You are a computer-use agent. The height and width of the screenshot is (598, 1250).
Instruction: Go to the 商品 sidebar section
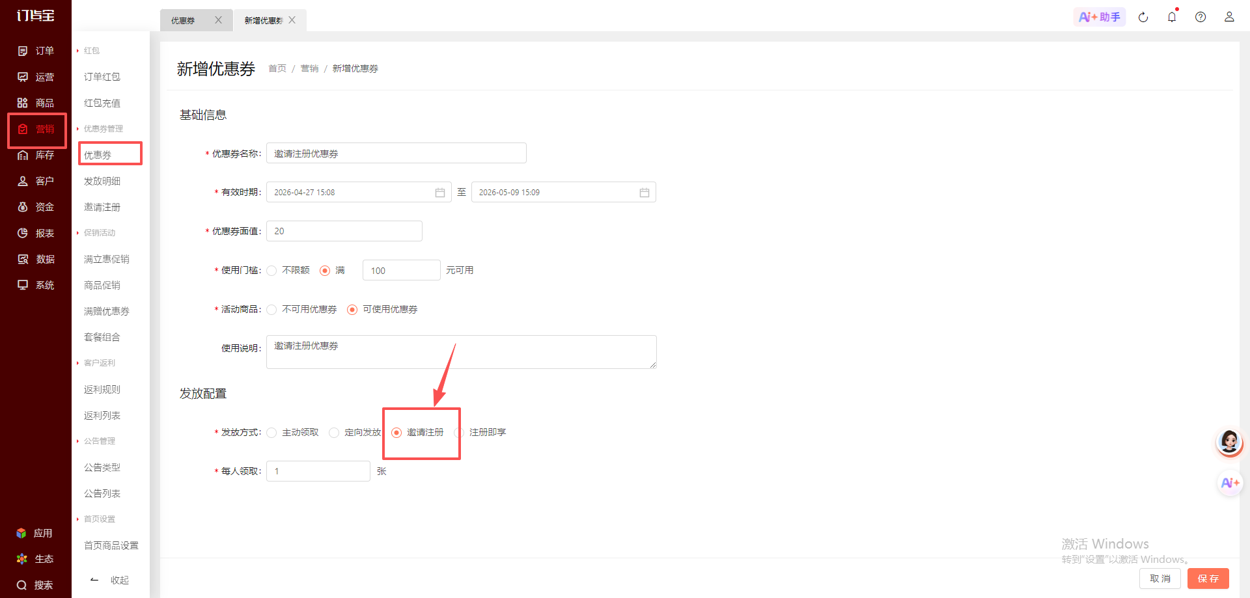point(36,103)
